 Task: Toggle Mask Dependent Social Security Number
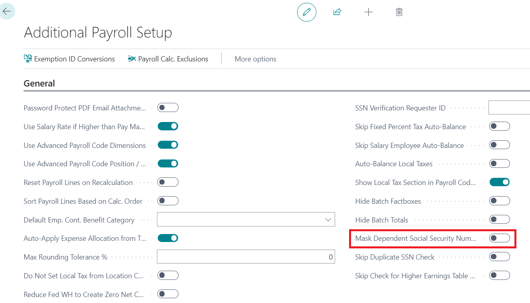(500, 238)
